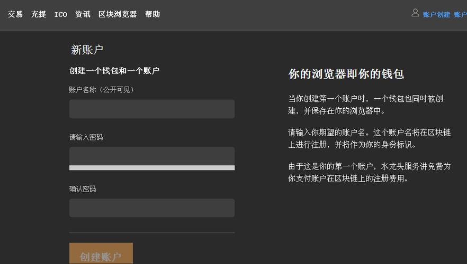Viewport: 467px width, 264px height.
Task: Click the 创建一个钱包和一个账户 subtitle
Action: (x=114, y=71)
